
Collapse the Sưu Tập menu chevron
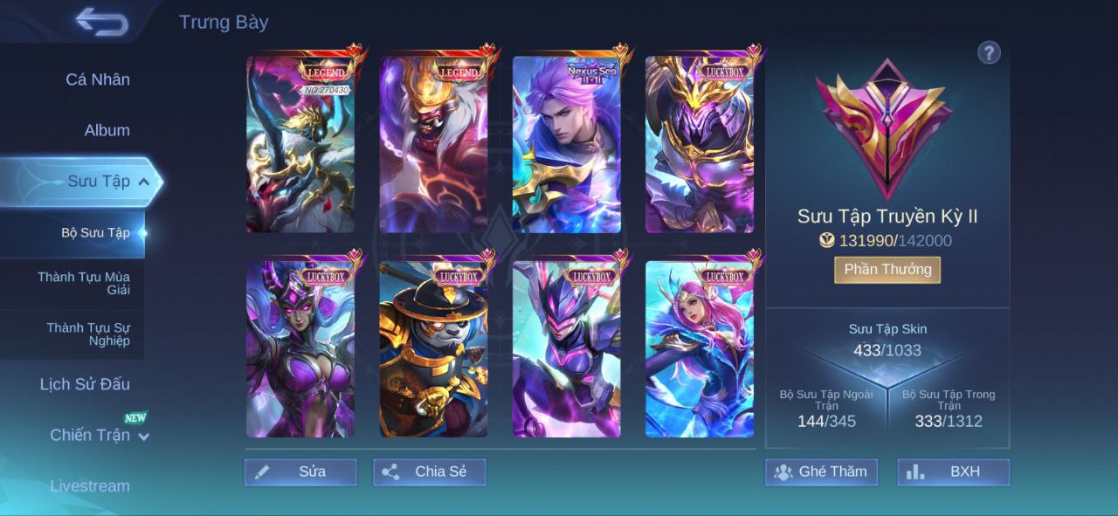coord(144,182)
